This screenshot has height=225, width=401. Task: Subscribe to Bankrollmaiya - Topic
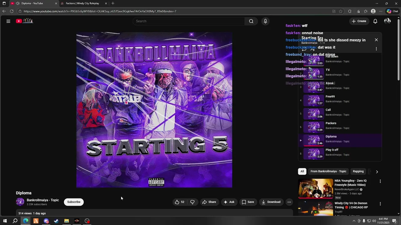click(x=74, y=202)
